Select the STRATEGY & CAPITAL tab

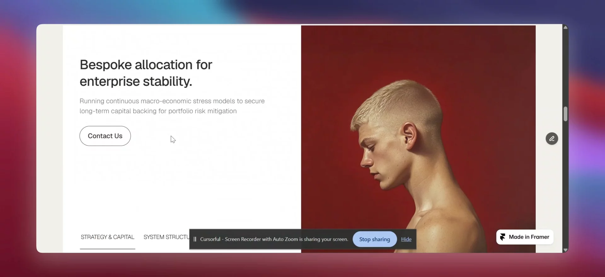pyautogui.click(x=107, y=237)
